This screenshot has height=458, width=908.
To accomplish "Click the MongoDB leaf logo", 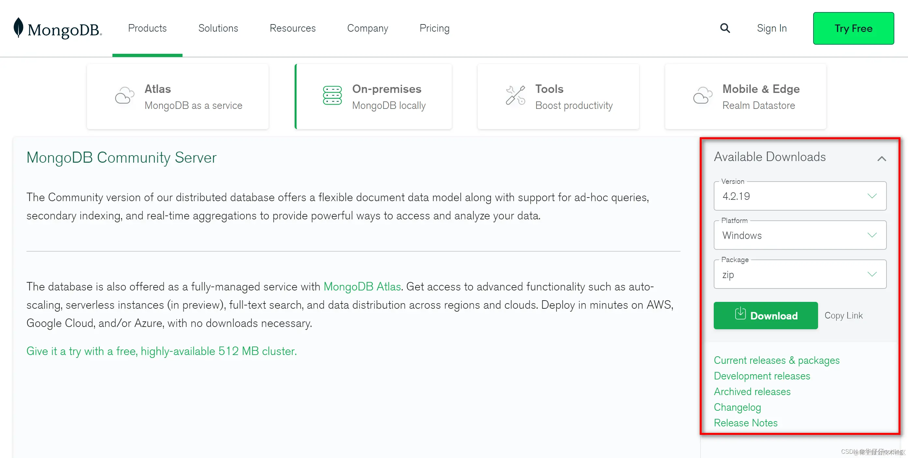I will 18,27.
